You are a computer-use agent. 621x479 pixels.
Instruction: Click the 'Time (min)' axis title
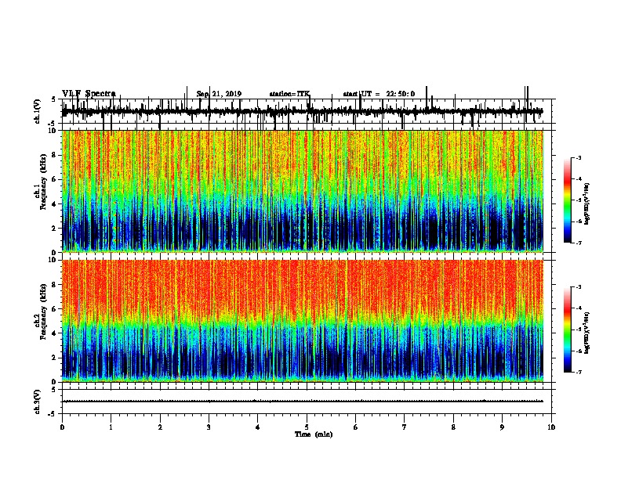[314, 434]
